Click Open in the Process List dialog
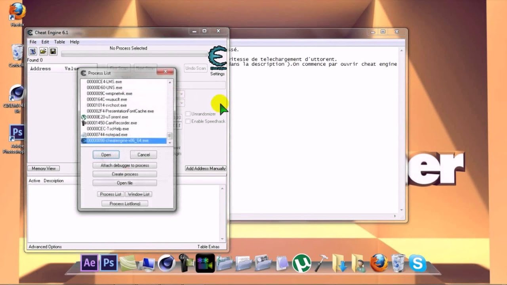 click(106, 155)
